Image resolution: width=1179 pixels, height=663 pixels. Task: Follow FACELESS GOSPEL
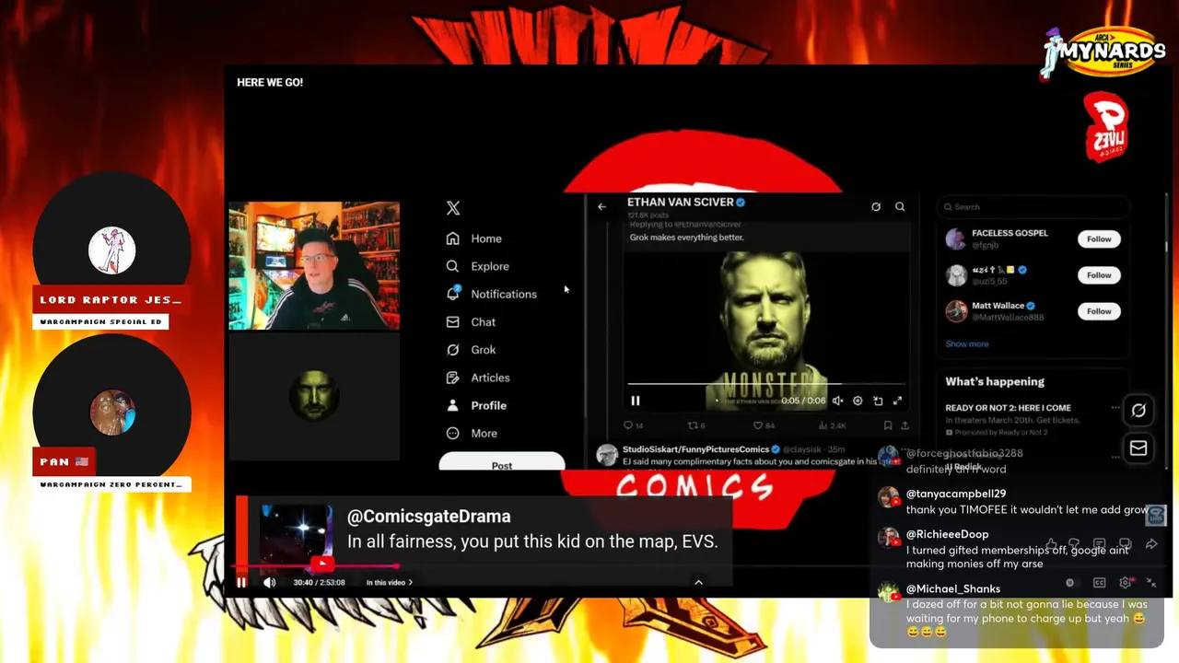pyautogui.click(x=1099, y=238)
